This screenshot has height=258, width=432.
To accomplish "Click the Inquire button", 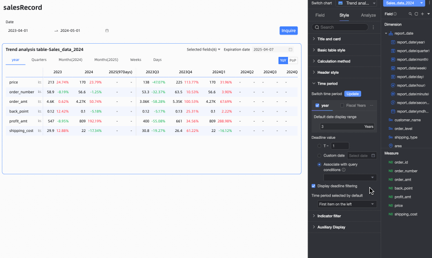I will coord(288,30).
